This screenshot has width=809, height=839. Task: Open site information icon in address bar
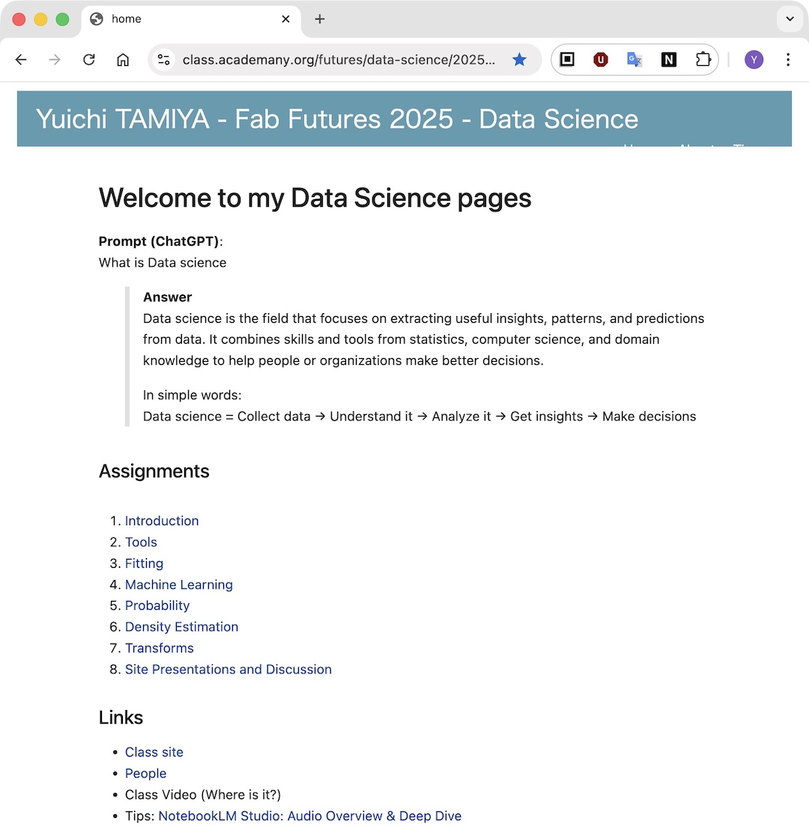[164, 60]
